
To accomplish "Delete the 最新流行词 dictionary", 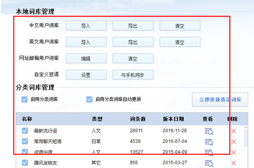I will [x=234, y=131].
